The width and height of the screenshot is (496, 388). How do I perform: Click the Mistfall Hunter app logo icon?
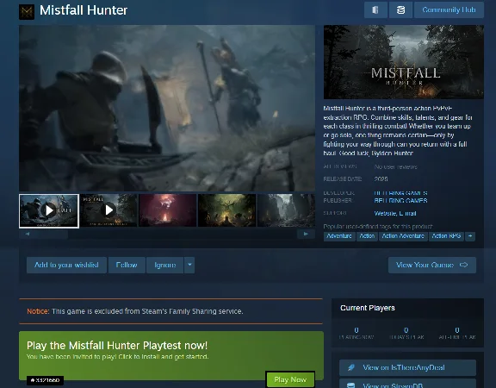tap(27, 12)
